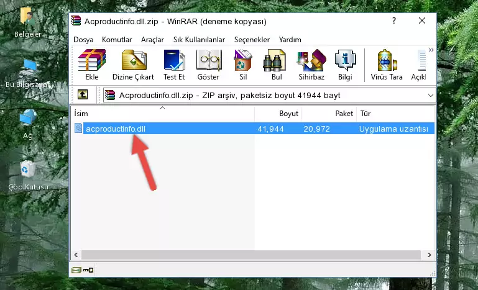Open the Seçenekler menu
Image resolution: width=478 pixels, height=290 pixels.
click(252, 40)
